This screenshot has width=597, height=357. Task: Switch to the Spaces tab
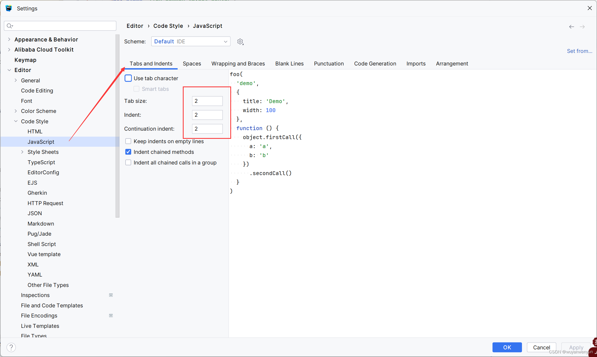(x=192, y=64)
